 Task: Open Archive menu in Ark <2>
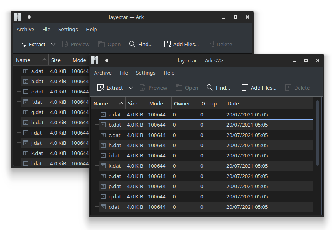(103, 73)
